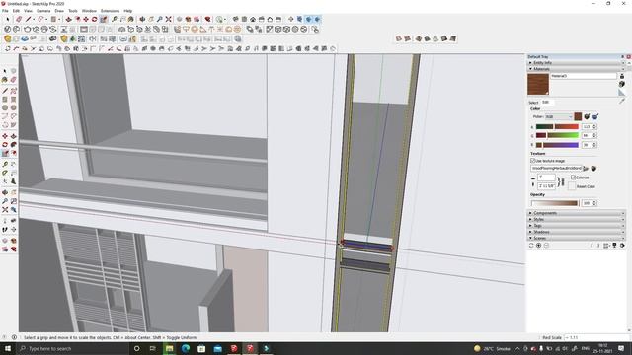The image size is (632, 355).
Task: Click the current color swatch beside Picker
Action: click(578, 116)
